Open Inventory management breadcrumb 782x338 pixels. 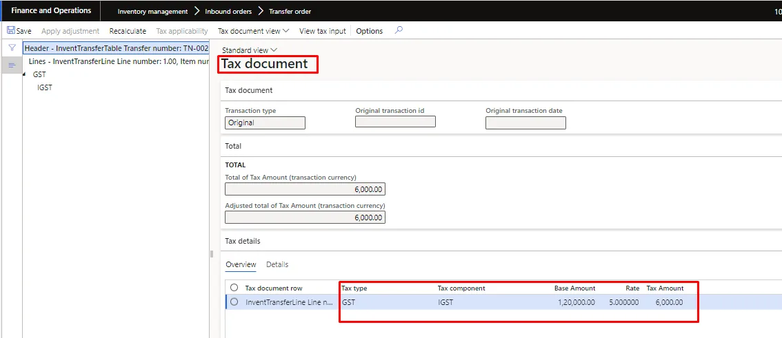coord(152,11)
